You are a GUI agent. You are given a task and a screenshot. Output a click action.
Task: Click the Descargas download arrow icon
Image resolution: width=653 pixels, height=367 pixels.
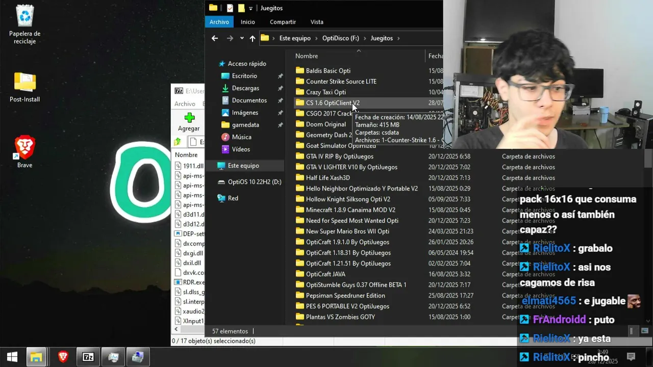pyautogui.click(x=225, y=88)
